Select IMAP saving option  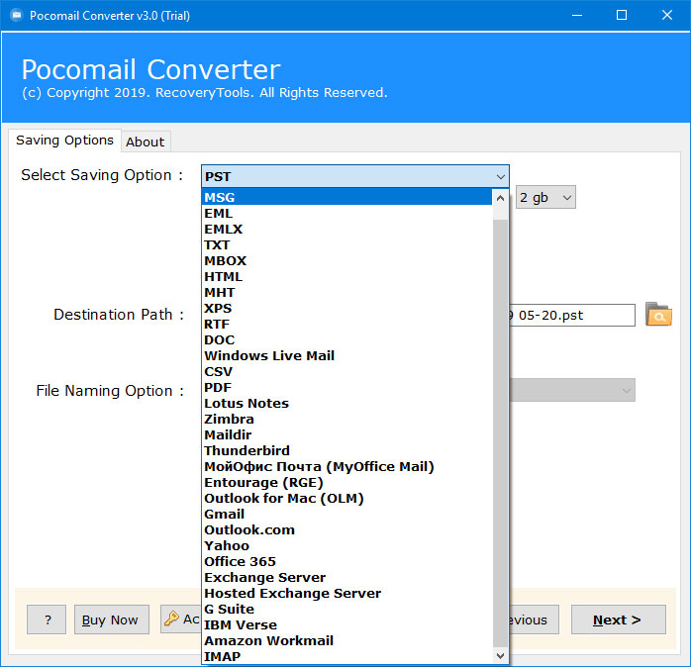tap(346, 656)
